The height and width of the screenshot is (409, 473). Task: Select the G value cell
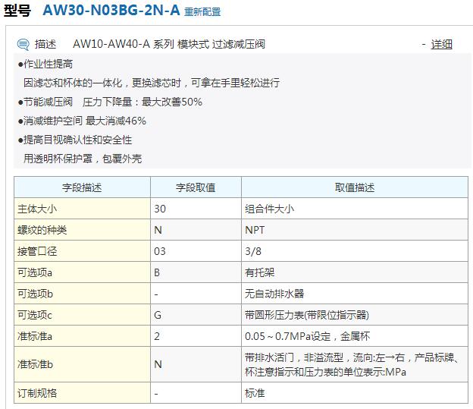point(196,315)
